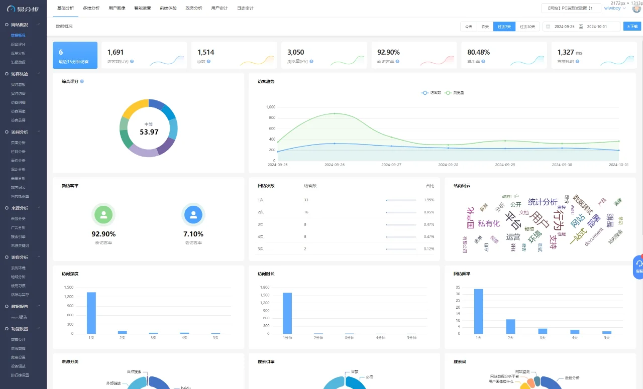Open help icon next to 跳出率
The width and height of the screenshot is (643, 389).
coord(482,61)
